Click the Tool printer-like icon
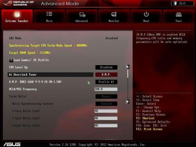The height and width of the screenshot is (147, 196). (179, 15)
